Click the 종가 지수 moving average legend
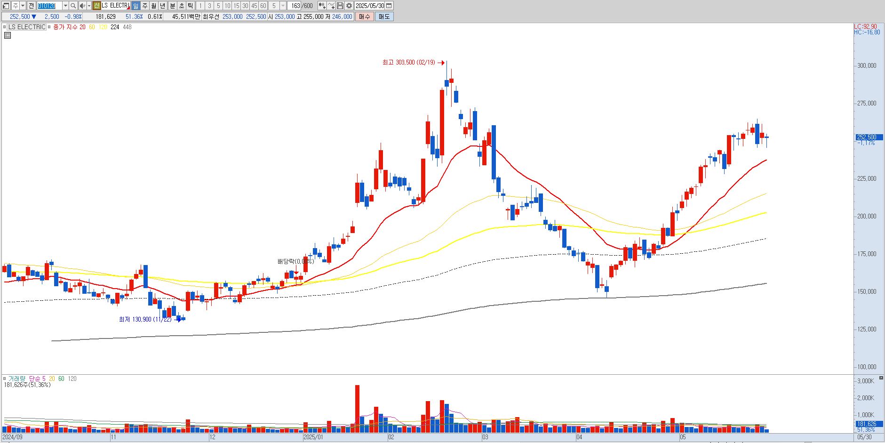Viewport: 885px width, 443px height. click(66, 27)
